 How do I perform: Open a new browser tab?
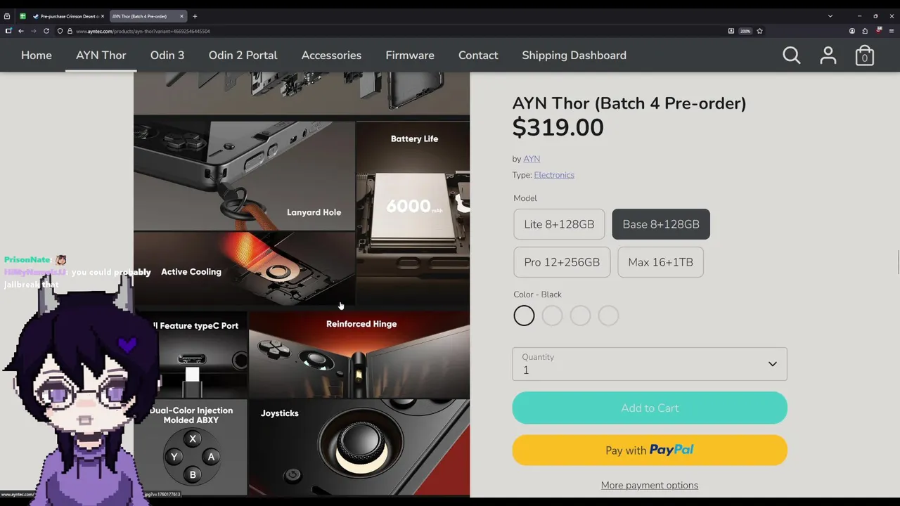point(195,16)
